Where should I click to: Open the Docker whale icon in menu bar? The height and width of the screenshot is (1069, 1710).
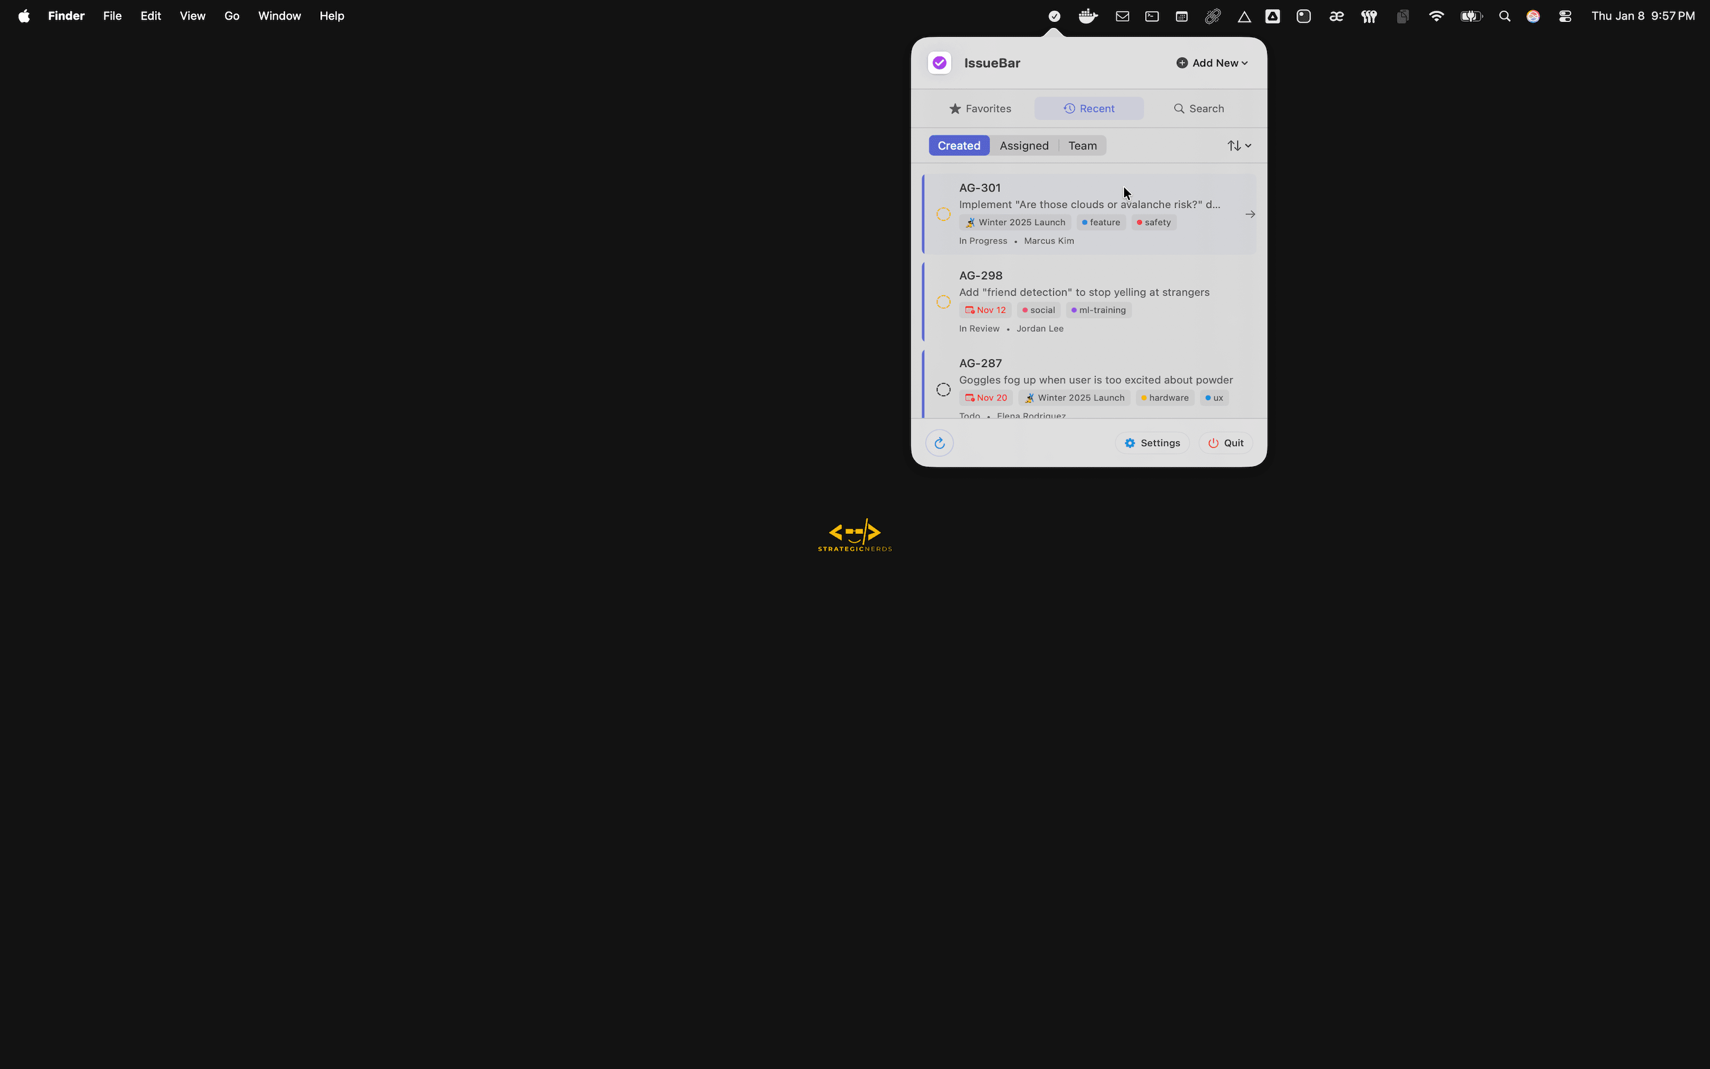click(1088, 15)
